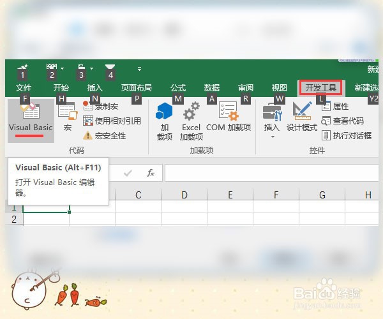
Task: Open the File (文件) tab
Action: 24,87
